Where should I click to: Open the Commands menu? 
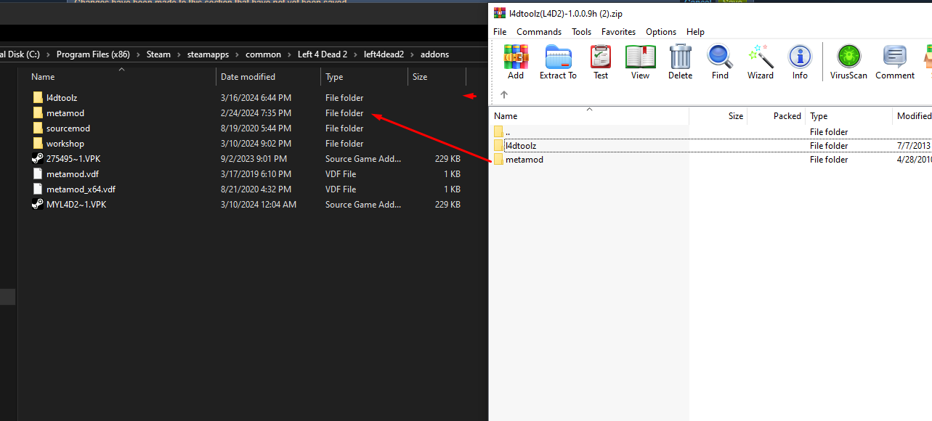pyautogui.click(x=539, y=32)
